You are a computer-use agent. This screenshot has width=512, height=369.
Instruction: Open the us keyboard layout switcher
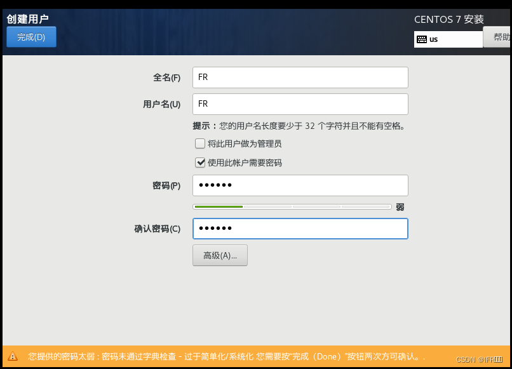pos(448,39)
